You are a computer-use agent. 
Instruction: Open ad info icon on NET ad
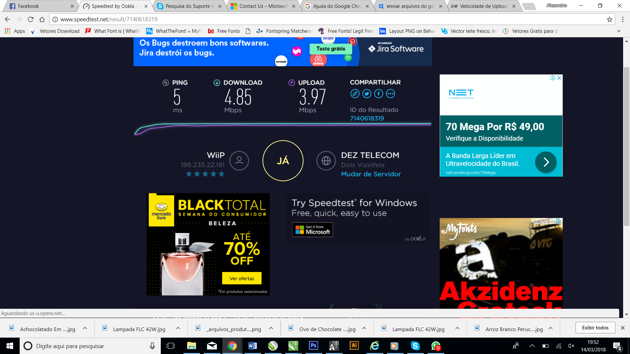click(x=553, y=78)
